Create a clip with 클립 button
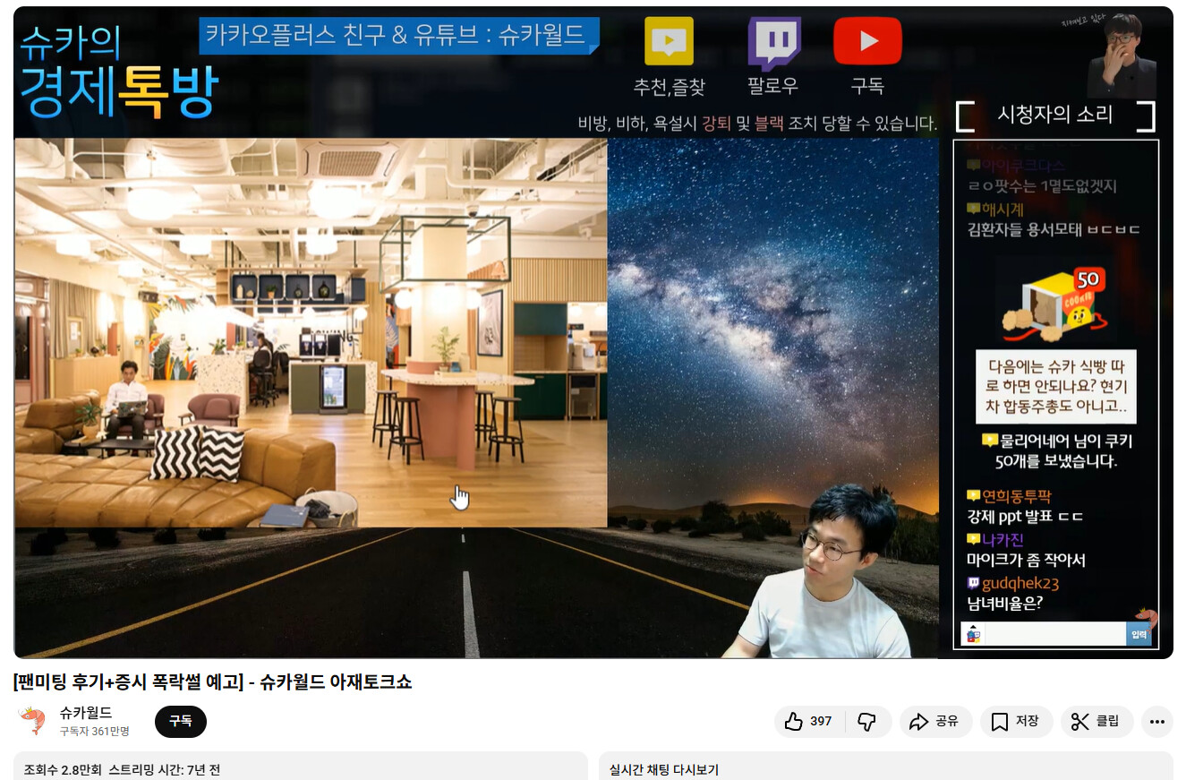 pyautogui.click(x=1096, y=721)
